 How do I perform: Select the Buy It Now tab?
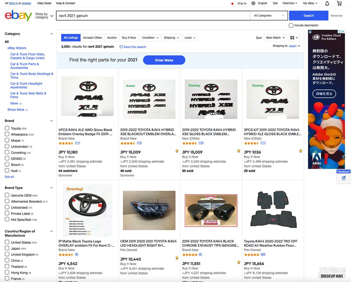(129, 38)
